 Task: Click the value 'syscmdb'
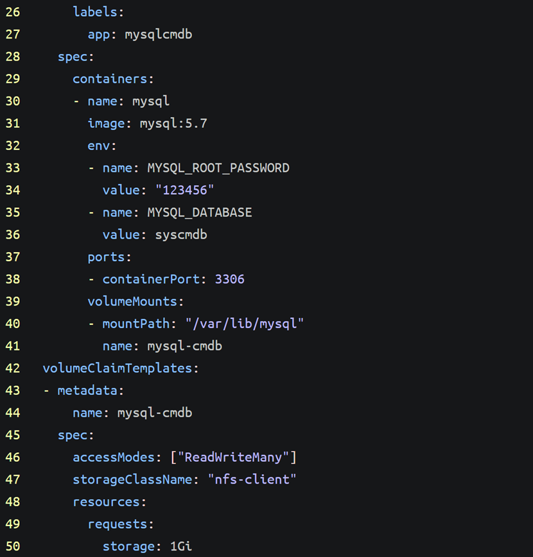181,235
